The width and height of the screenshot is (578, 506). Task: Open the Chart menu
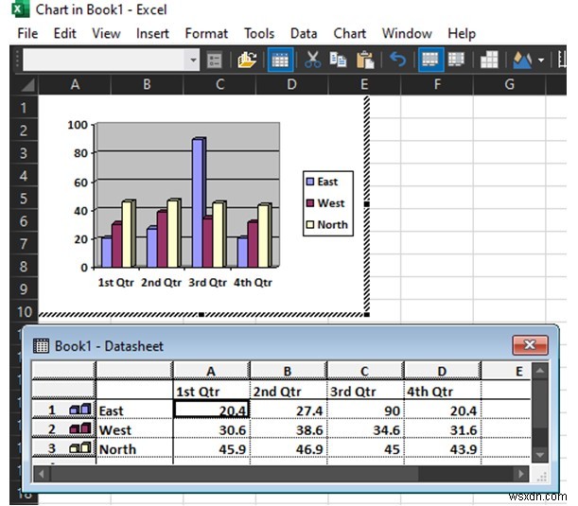point(349,33)
